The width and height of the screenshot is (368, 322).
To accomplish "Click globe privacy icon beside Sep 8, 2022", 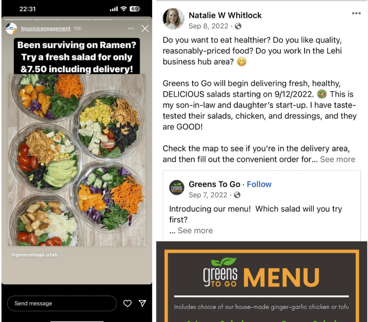I will [238, 26].
